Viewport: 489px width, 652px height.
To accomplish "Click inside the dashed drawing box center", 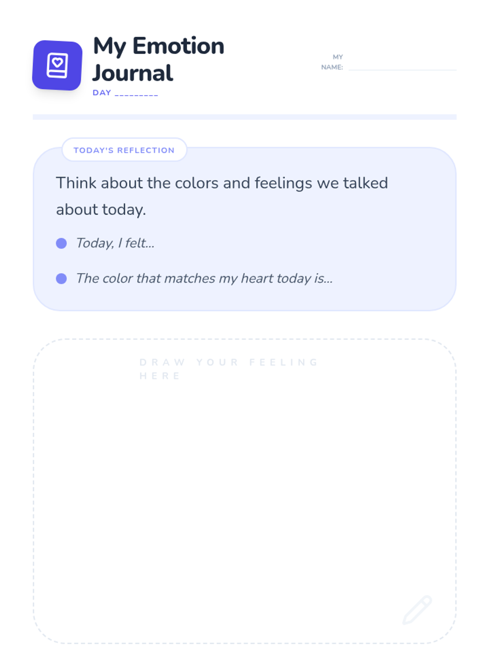I will [244, 491].
